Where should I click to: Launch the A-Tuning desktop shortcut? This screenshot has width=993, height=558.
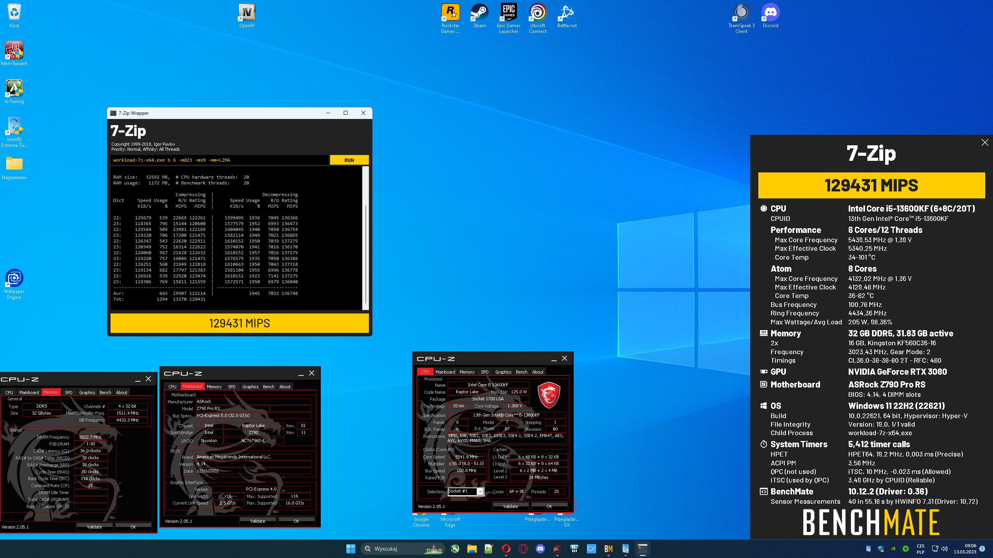click(x=14, y=91)
